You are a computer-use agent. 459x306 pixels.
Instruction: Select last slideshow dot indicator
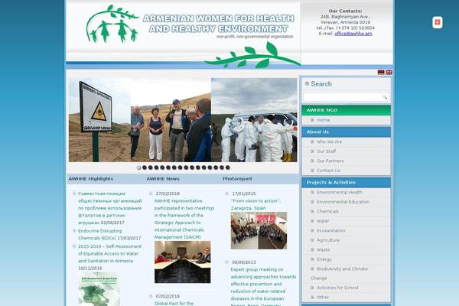tap(228, 168)
